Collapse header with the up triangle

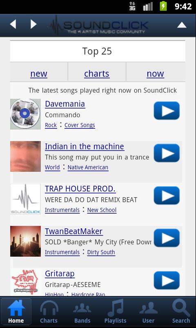(x=182, y=25)
